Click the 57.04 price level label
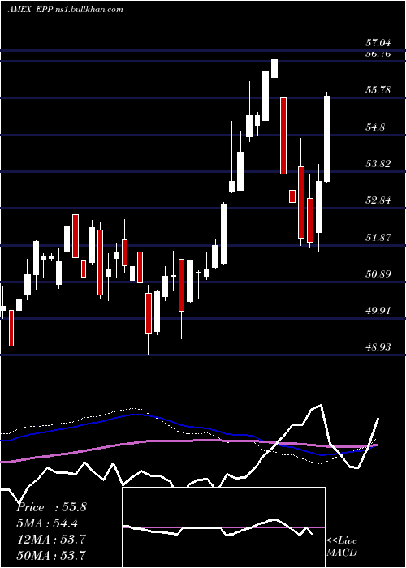Viewport: 406px width, 568px height. [378, 43]
